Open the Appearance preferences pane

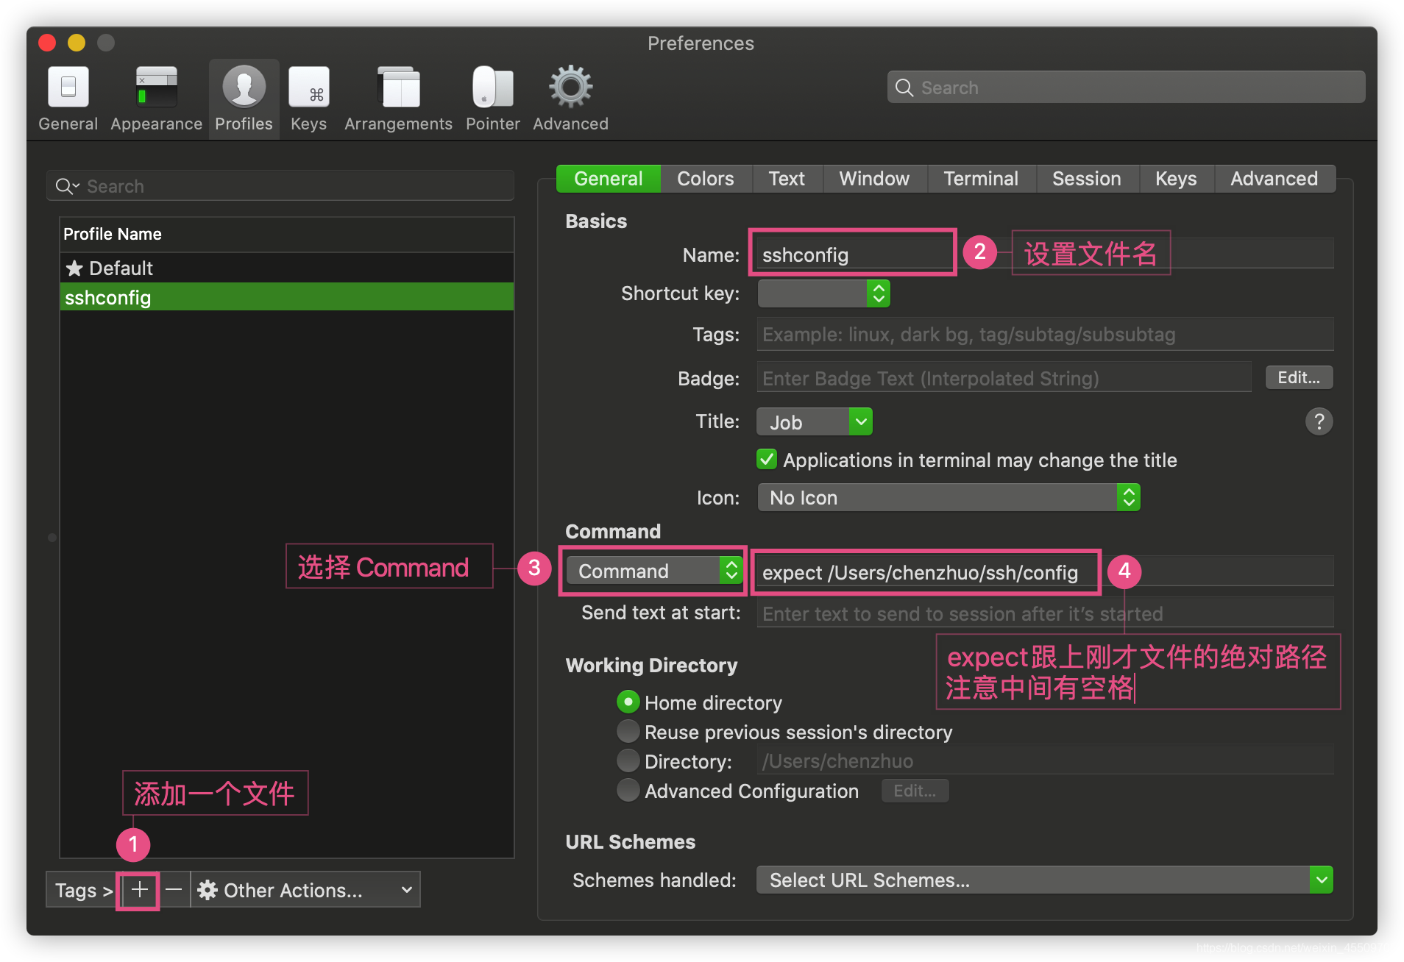pyautogui.click(x=156, y=98)
